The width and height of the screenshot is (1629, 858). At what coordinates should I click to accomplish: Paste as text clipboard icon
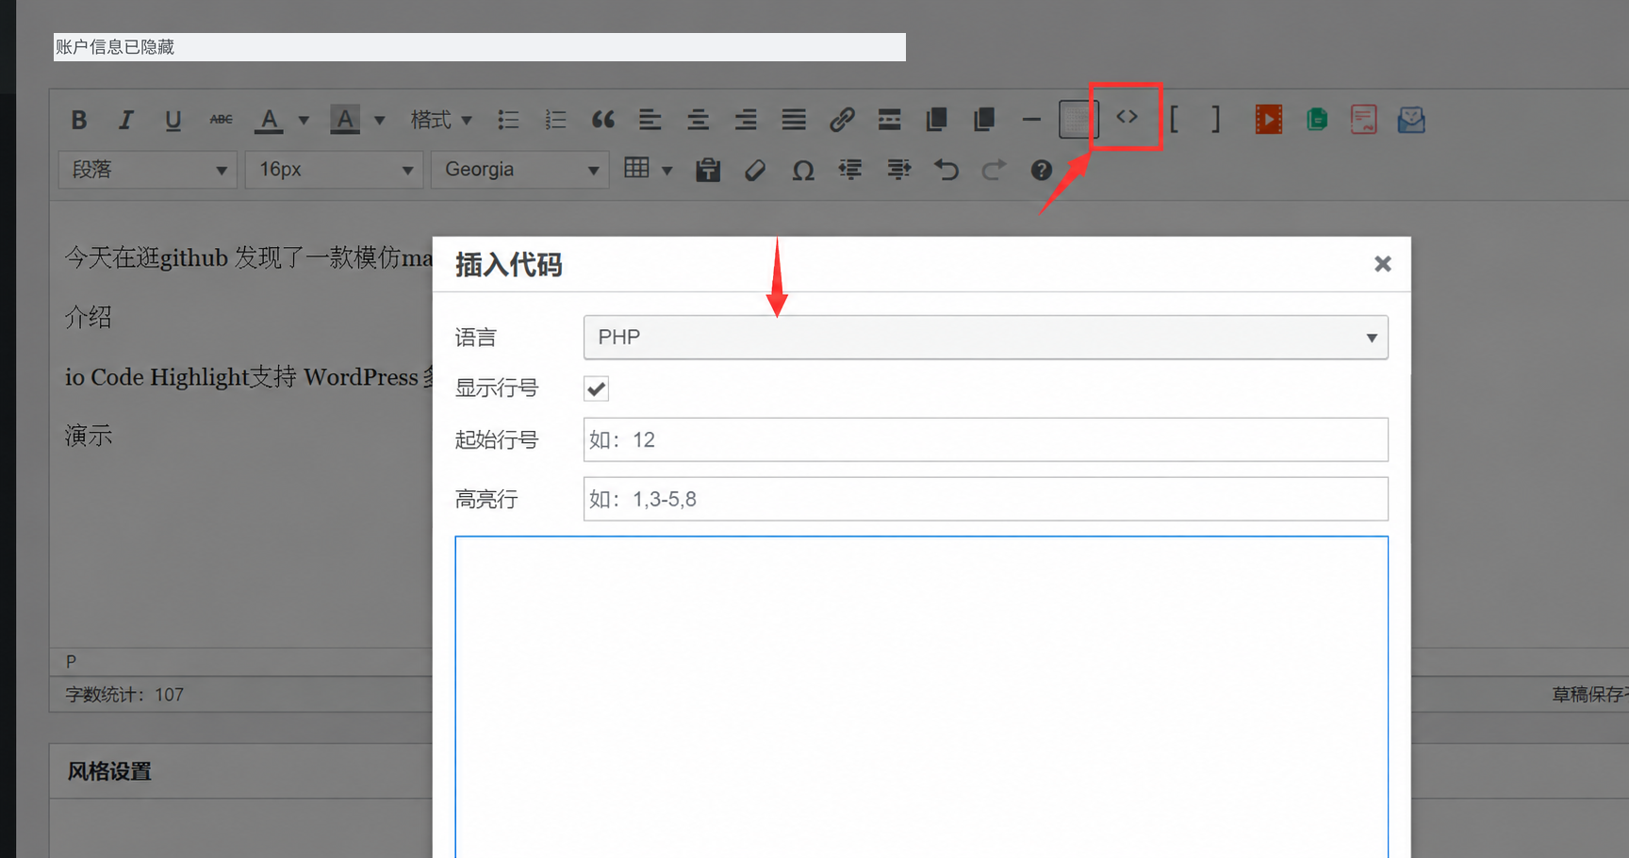(x=708, y=170)
